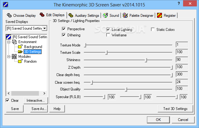Confirm with the OK button
Screen dimensions: 199x128
pyautogui.click(x=158, y=120)
